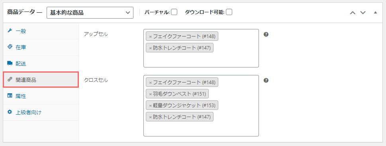Remove 羽毛ダウンベスト (#151) from クロスセル
386x146 pixels.
150,94
